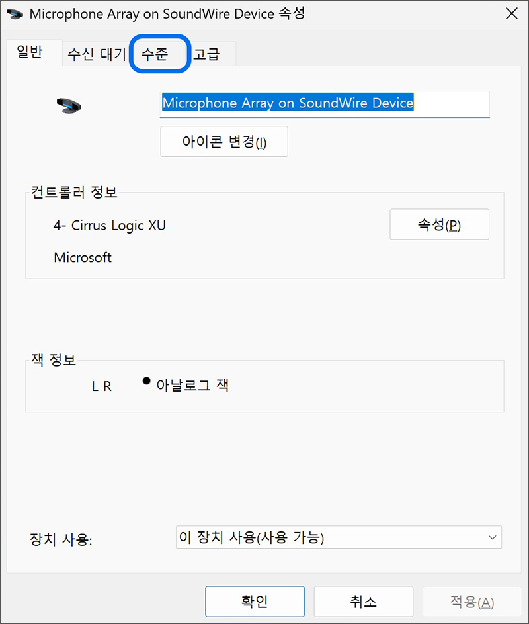
Task: Click the 아이콘 변경 button
Action: [x=224, y=141]
